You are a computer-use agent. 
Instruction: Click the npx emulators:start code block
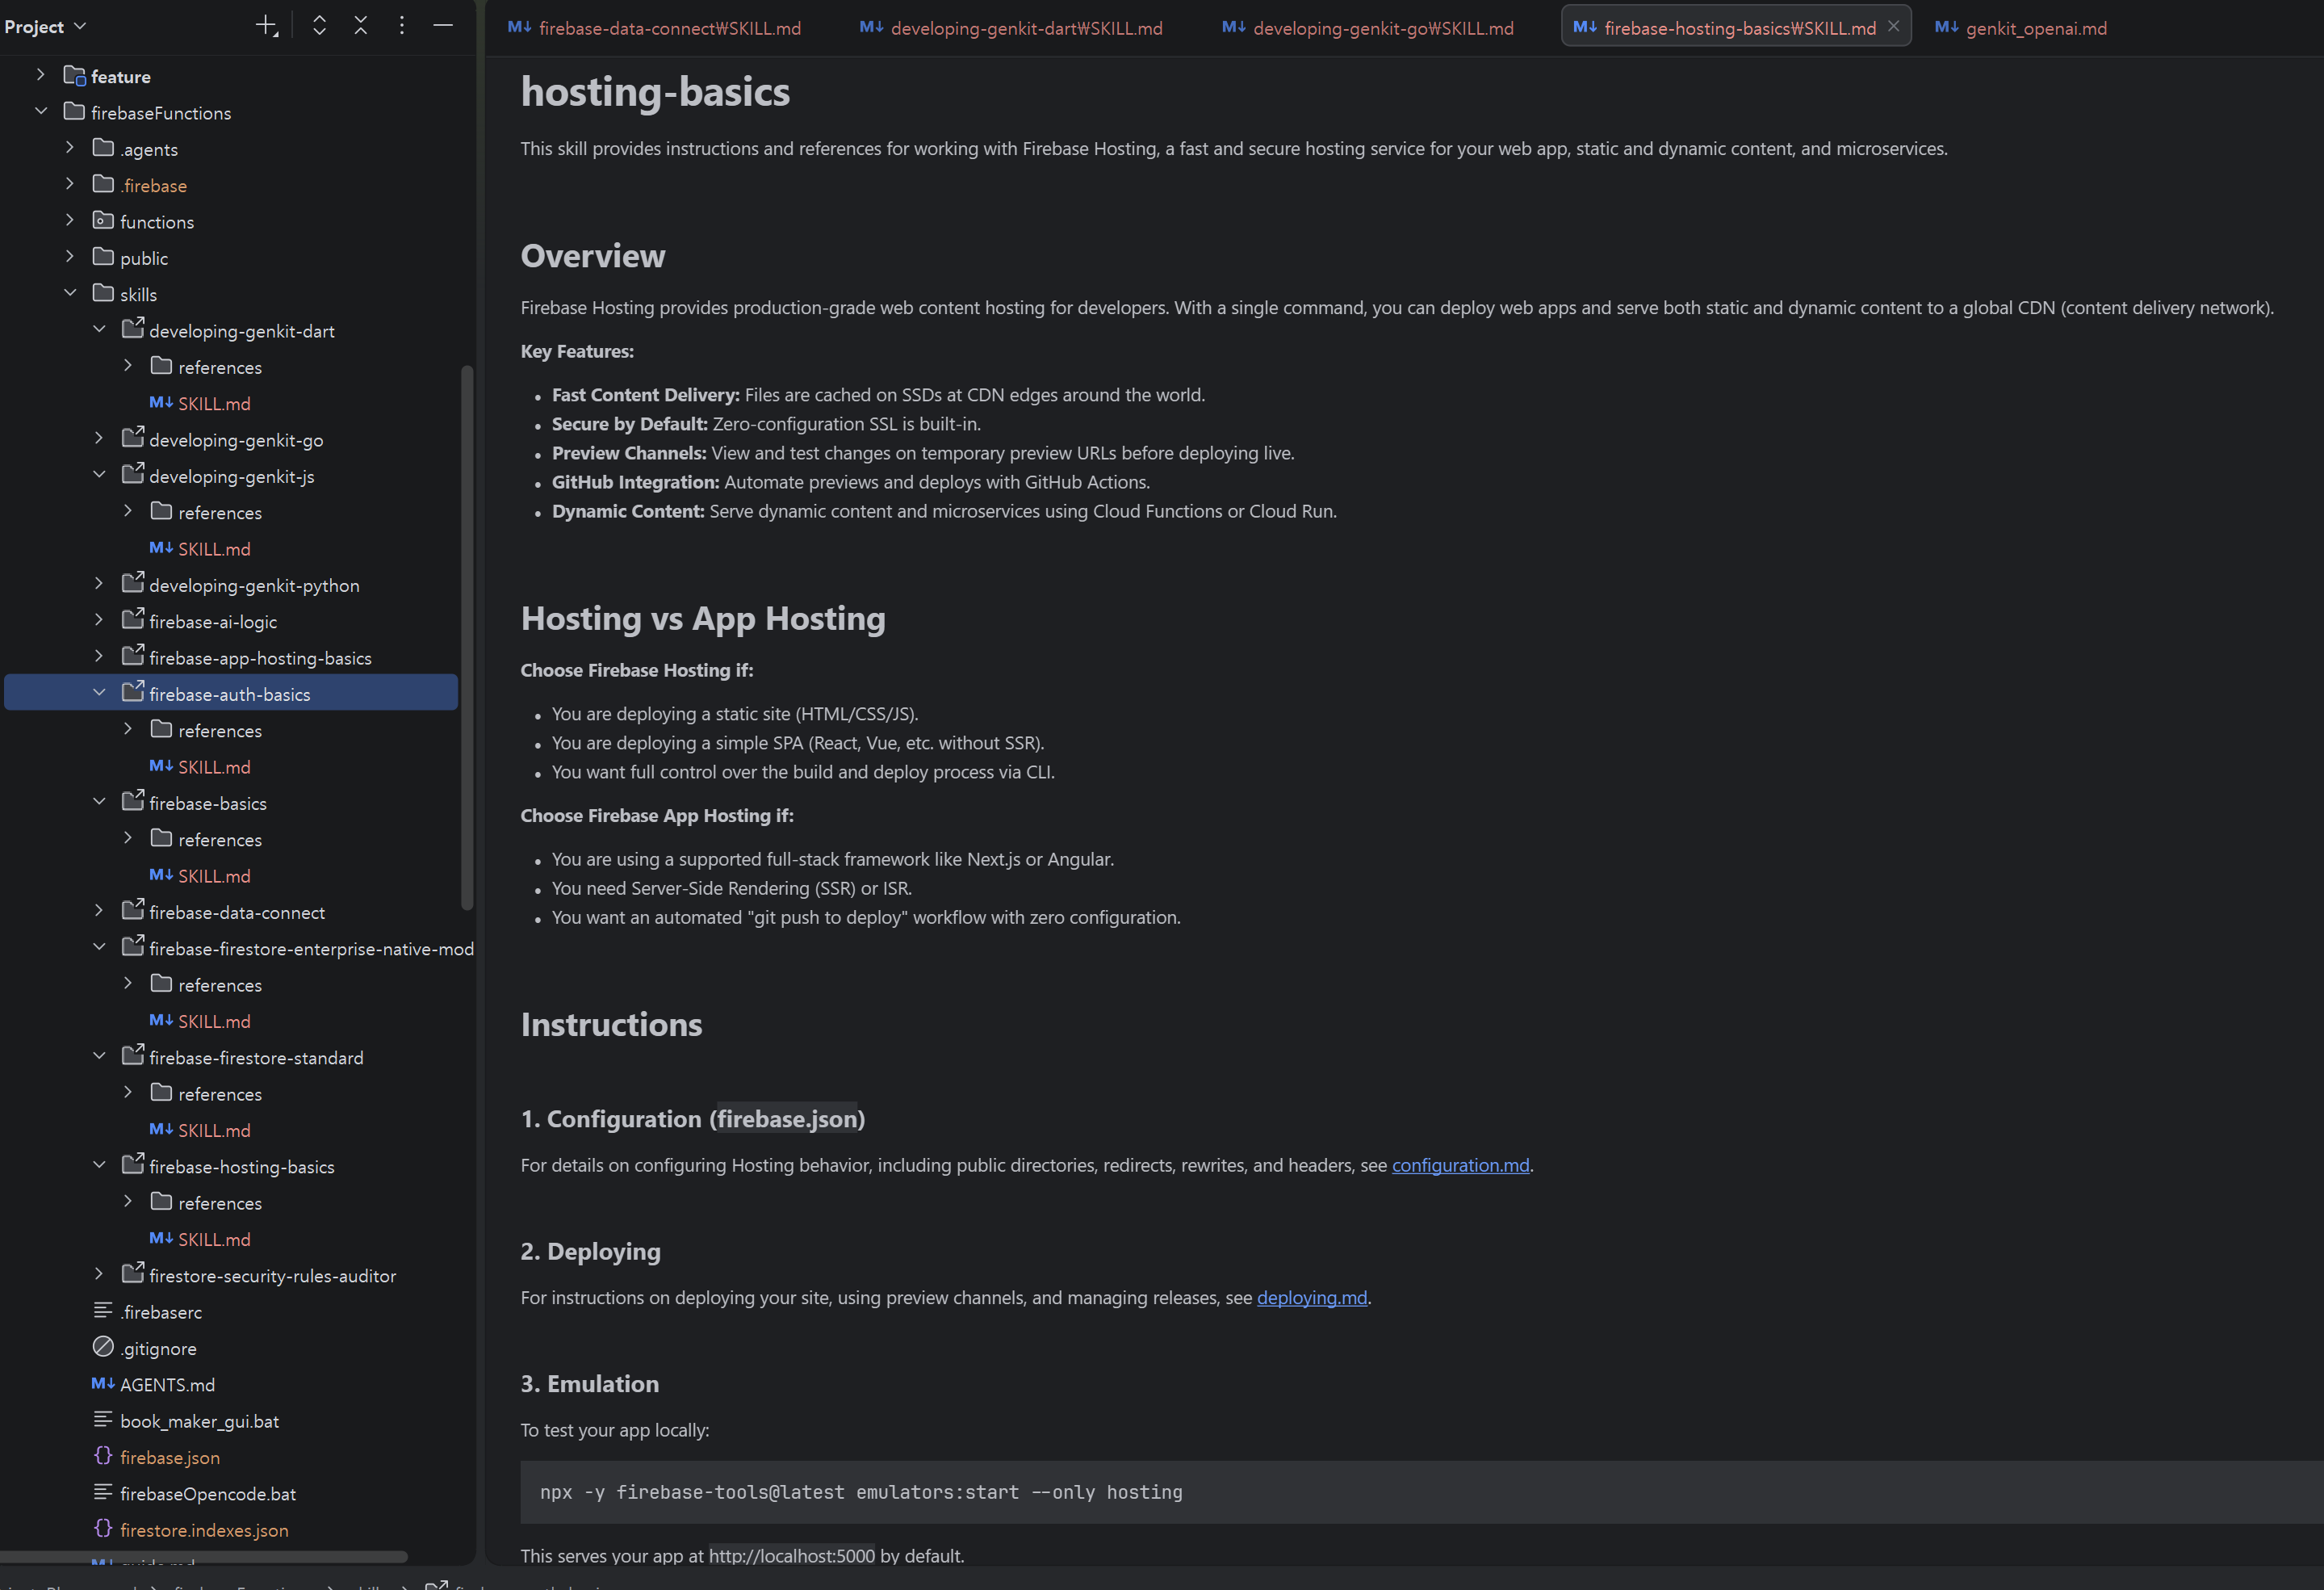click(1421, 1492)
